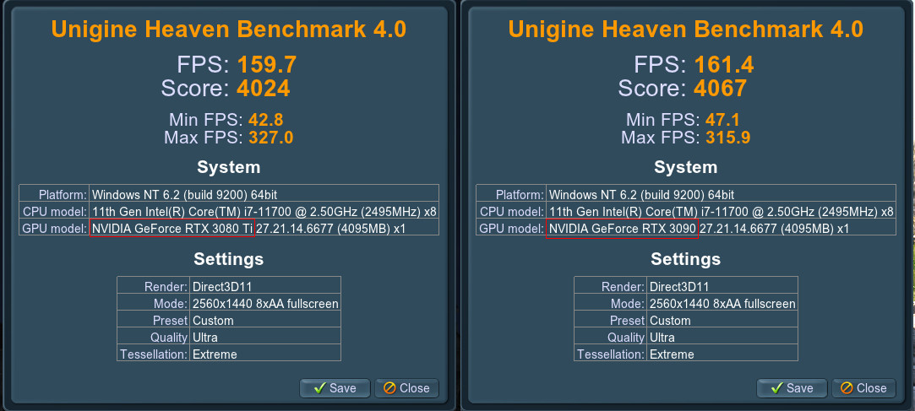Click the FPS value 159.7
915x411 pixels.
(x=267, y=64)
